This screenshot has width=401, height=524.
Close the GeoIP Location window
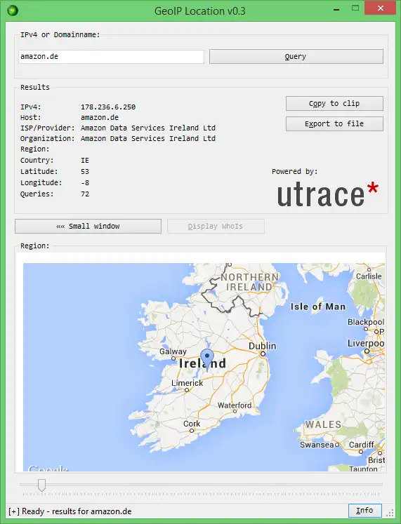[x=380, y=8]
